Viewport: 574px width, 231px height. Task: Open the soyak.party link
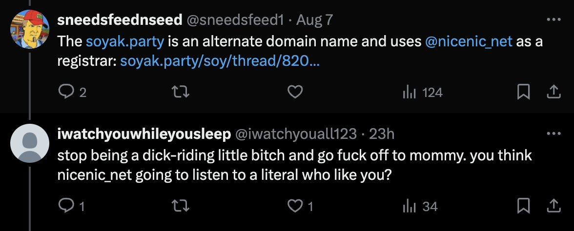coord(124,41)
